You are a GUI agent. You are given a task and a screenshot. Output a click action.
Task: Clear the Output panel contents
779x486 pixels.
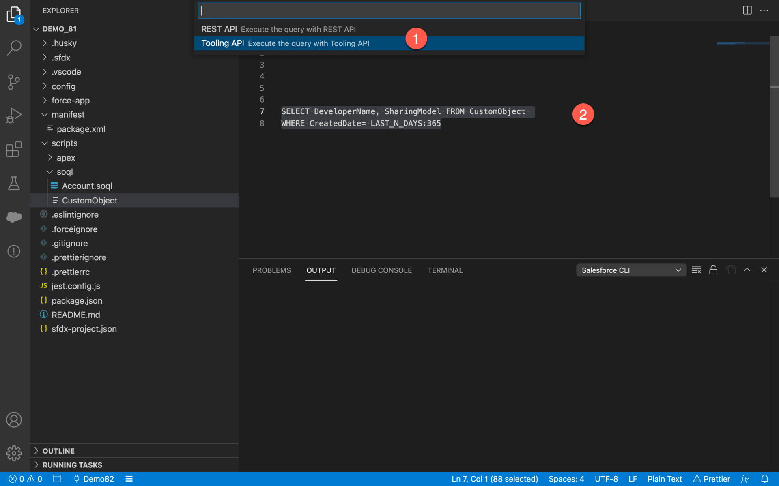[x=697, y=270]
